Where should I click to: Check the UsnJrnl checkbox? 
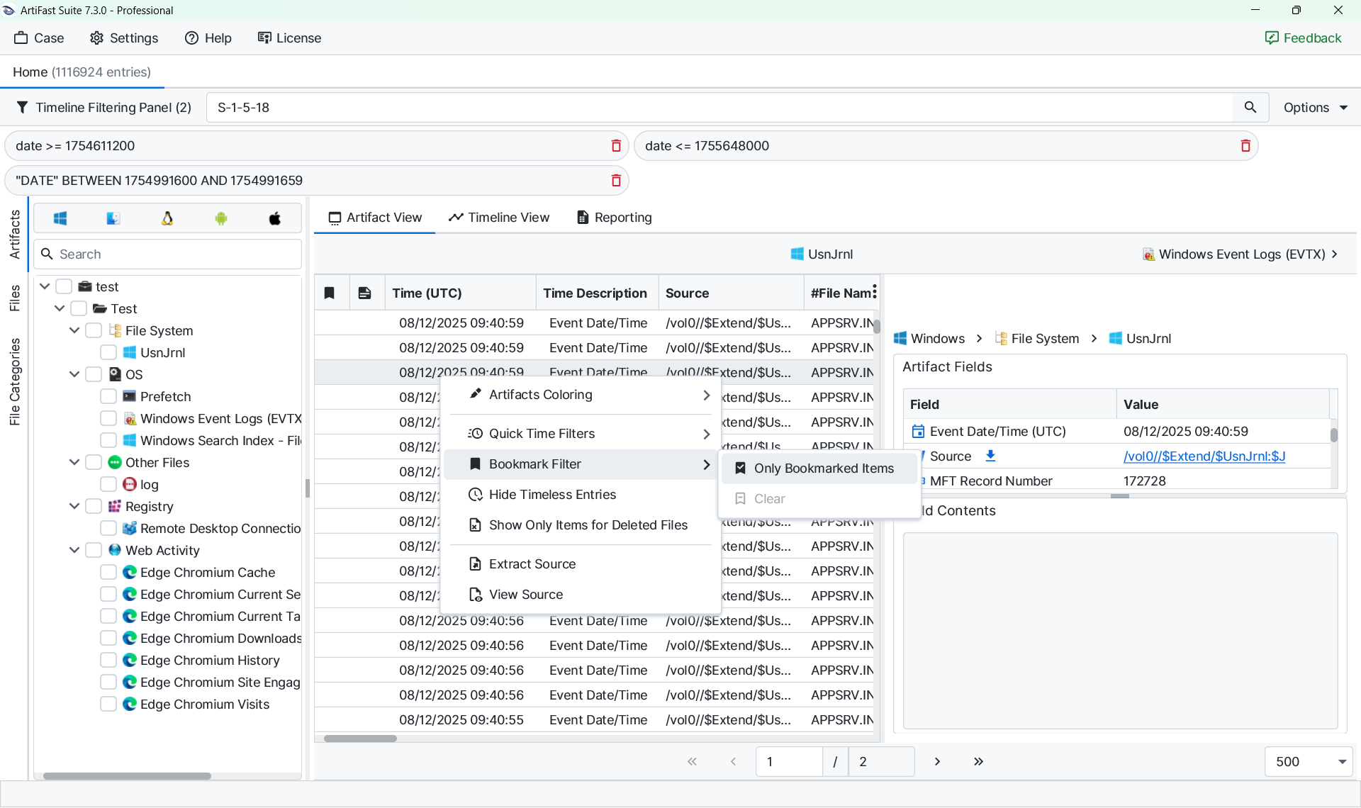(108, 352)
